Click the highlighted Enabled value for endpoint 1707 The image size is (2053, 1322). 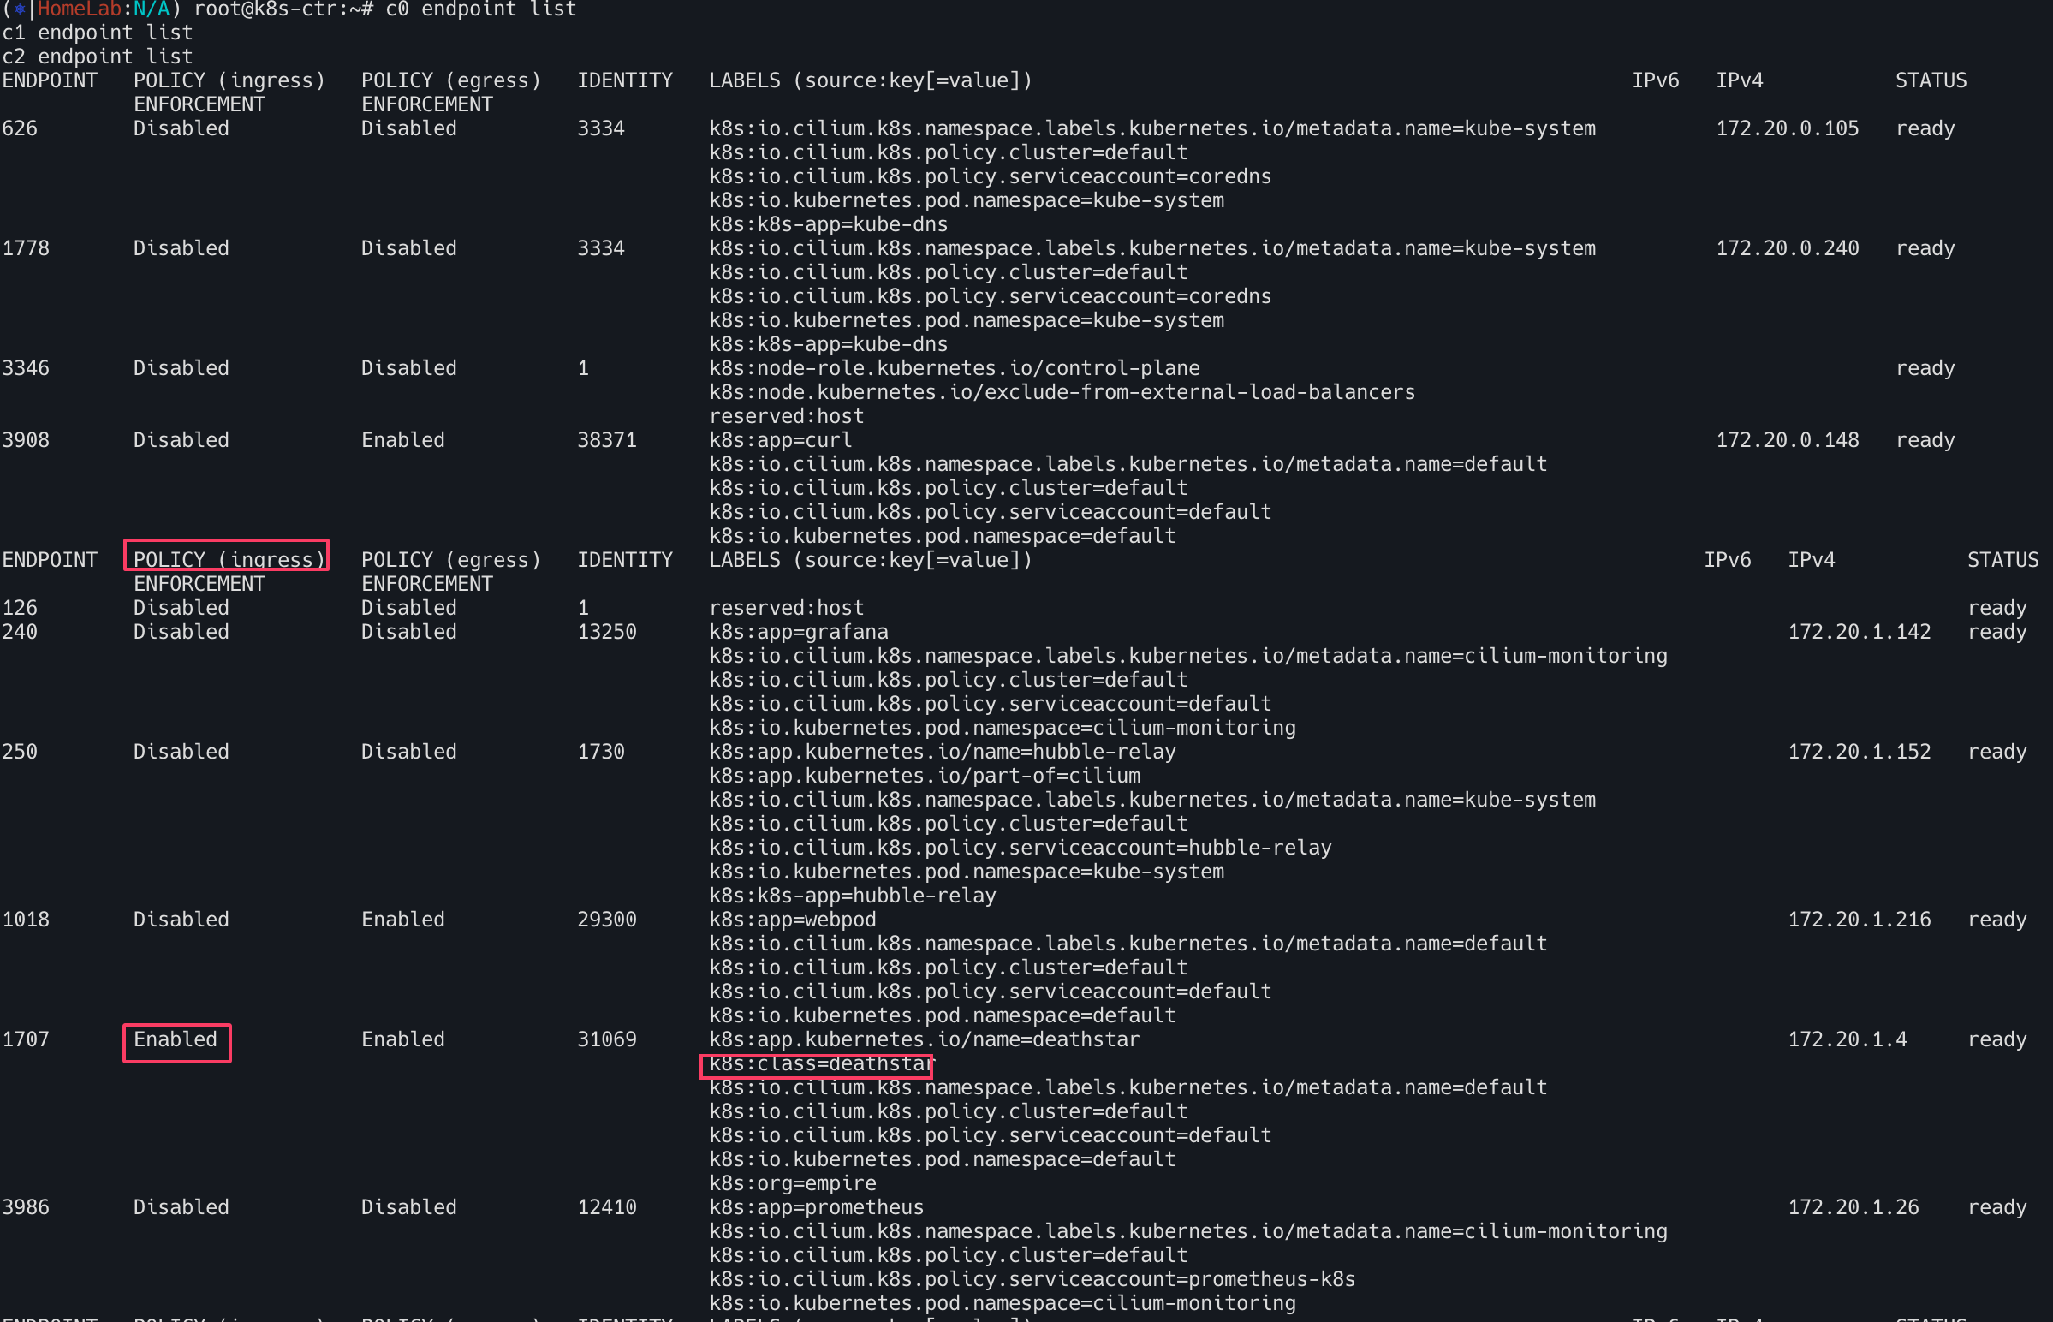[x=176, y=1039]
